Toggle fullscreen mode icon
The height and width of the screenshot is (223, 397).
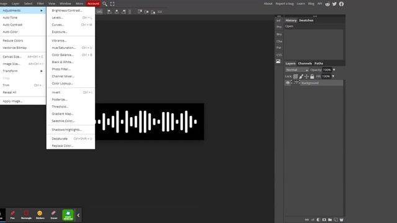[x=112, y=4]
